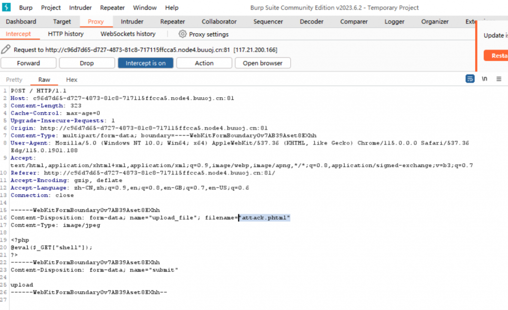Click the POST / HTTP/1.1 request line
Screen dimensions: 508x310
pyautogui.click(x=38, y=91)
